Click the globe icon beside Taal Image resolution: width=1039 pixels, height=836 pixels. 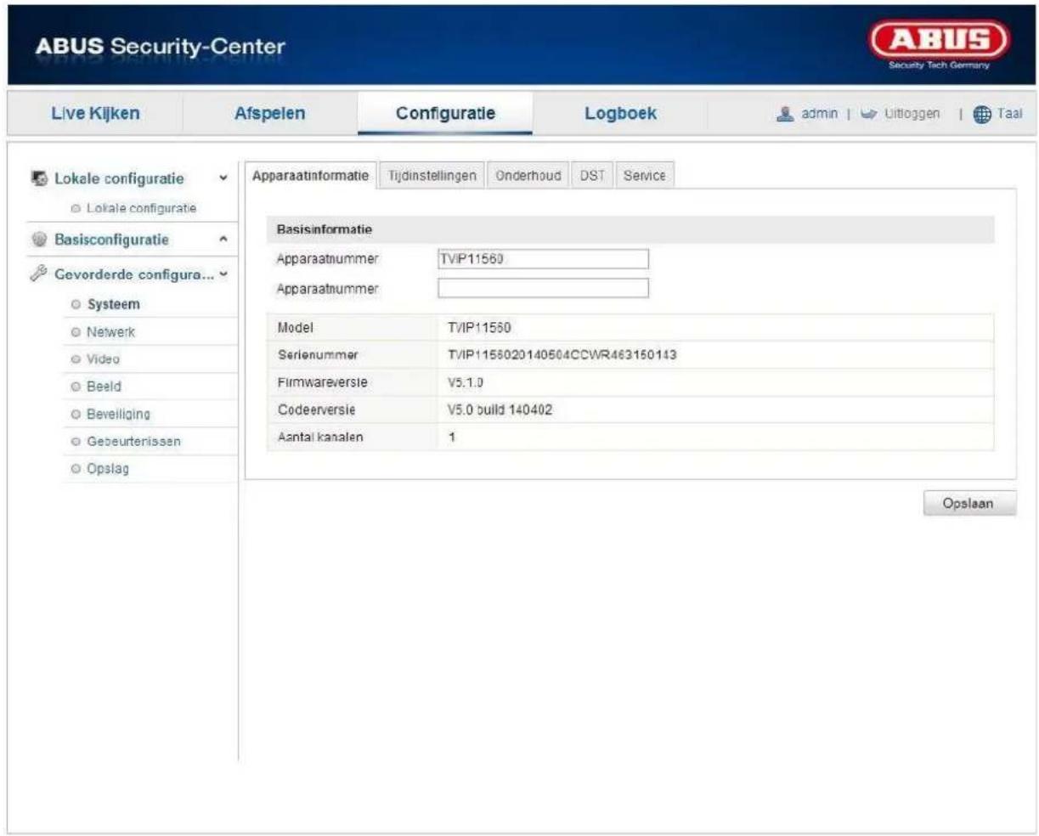[982, 115]
